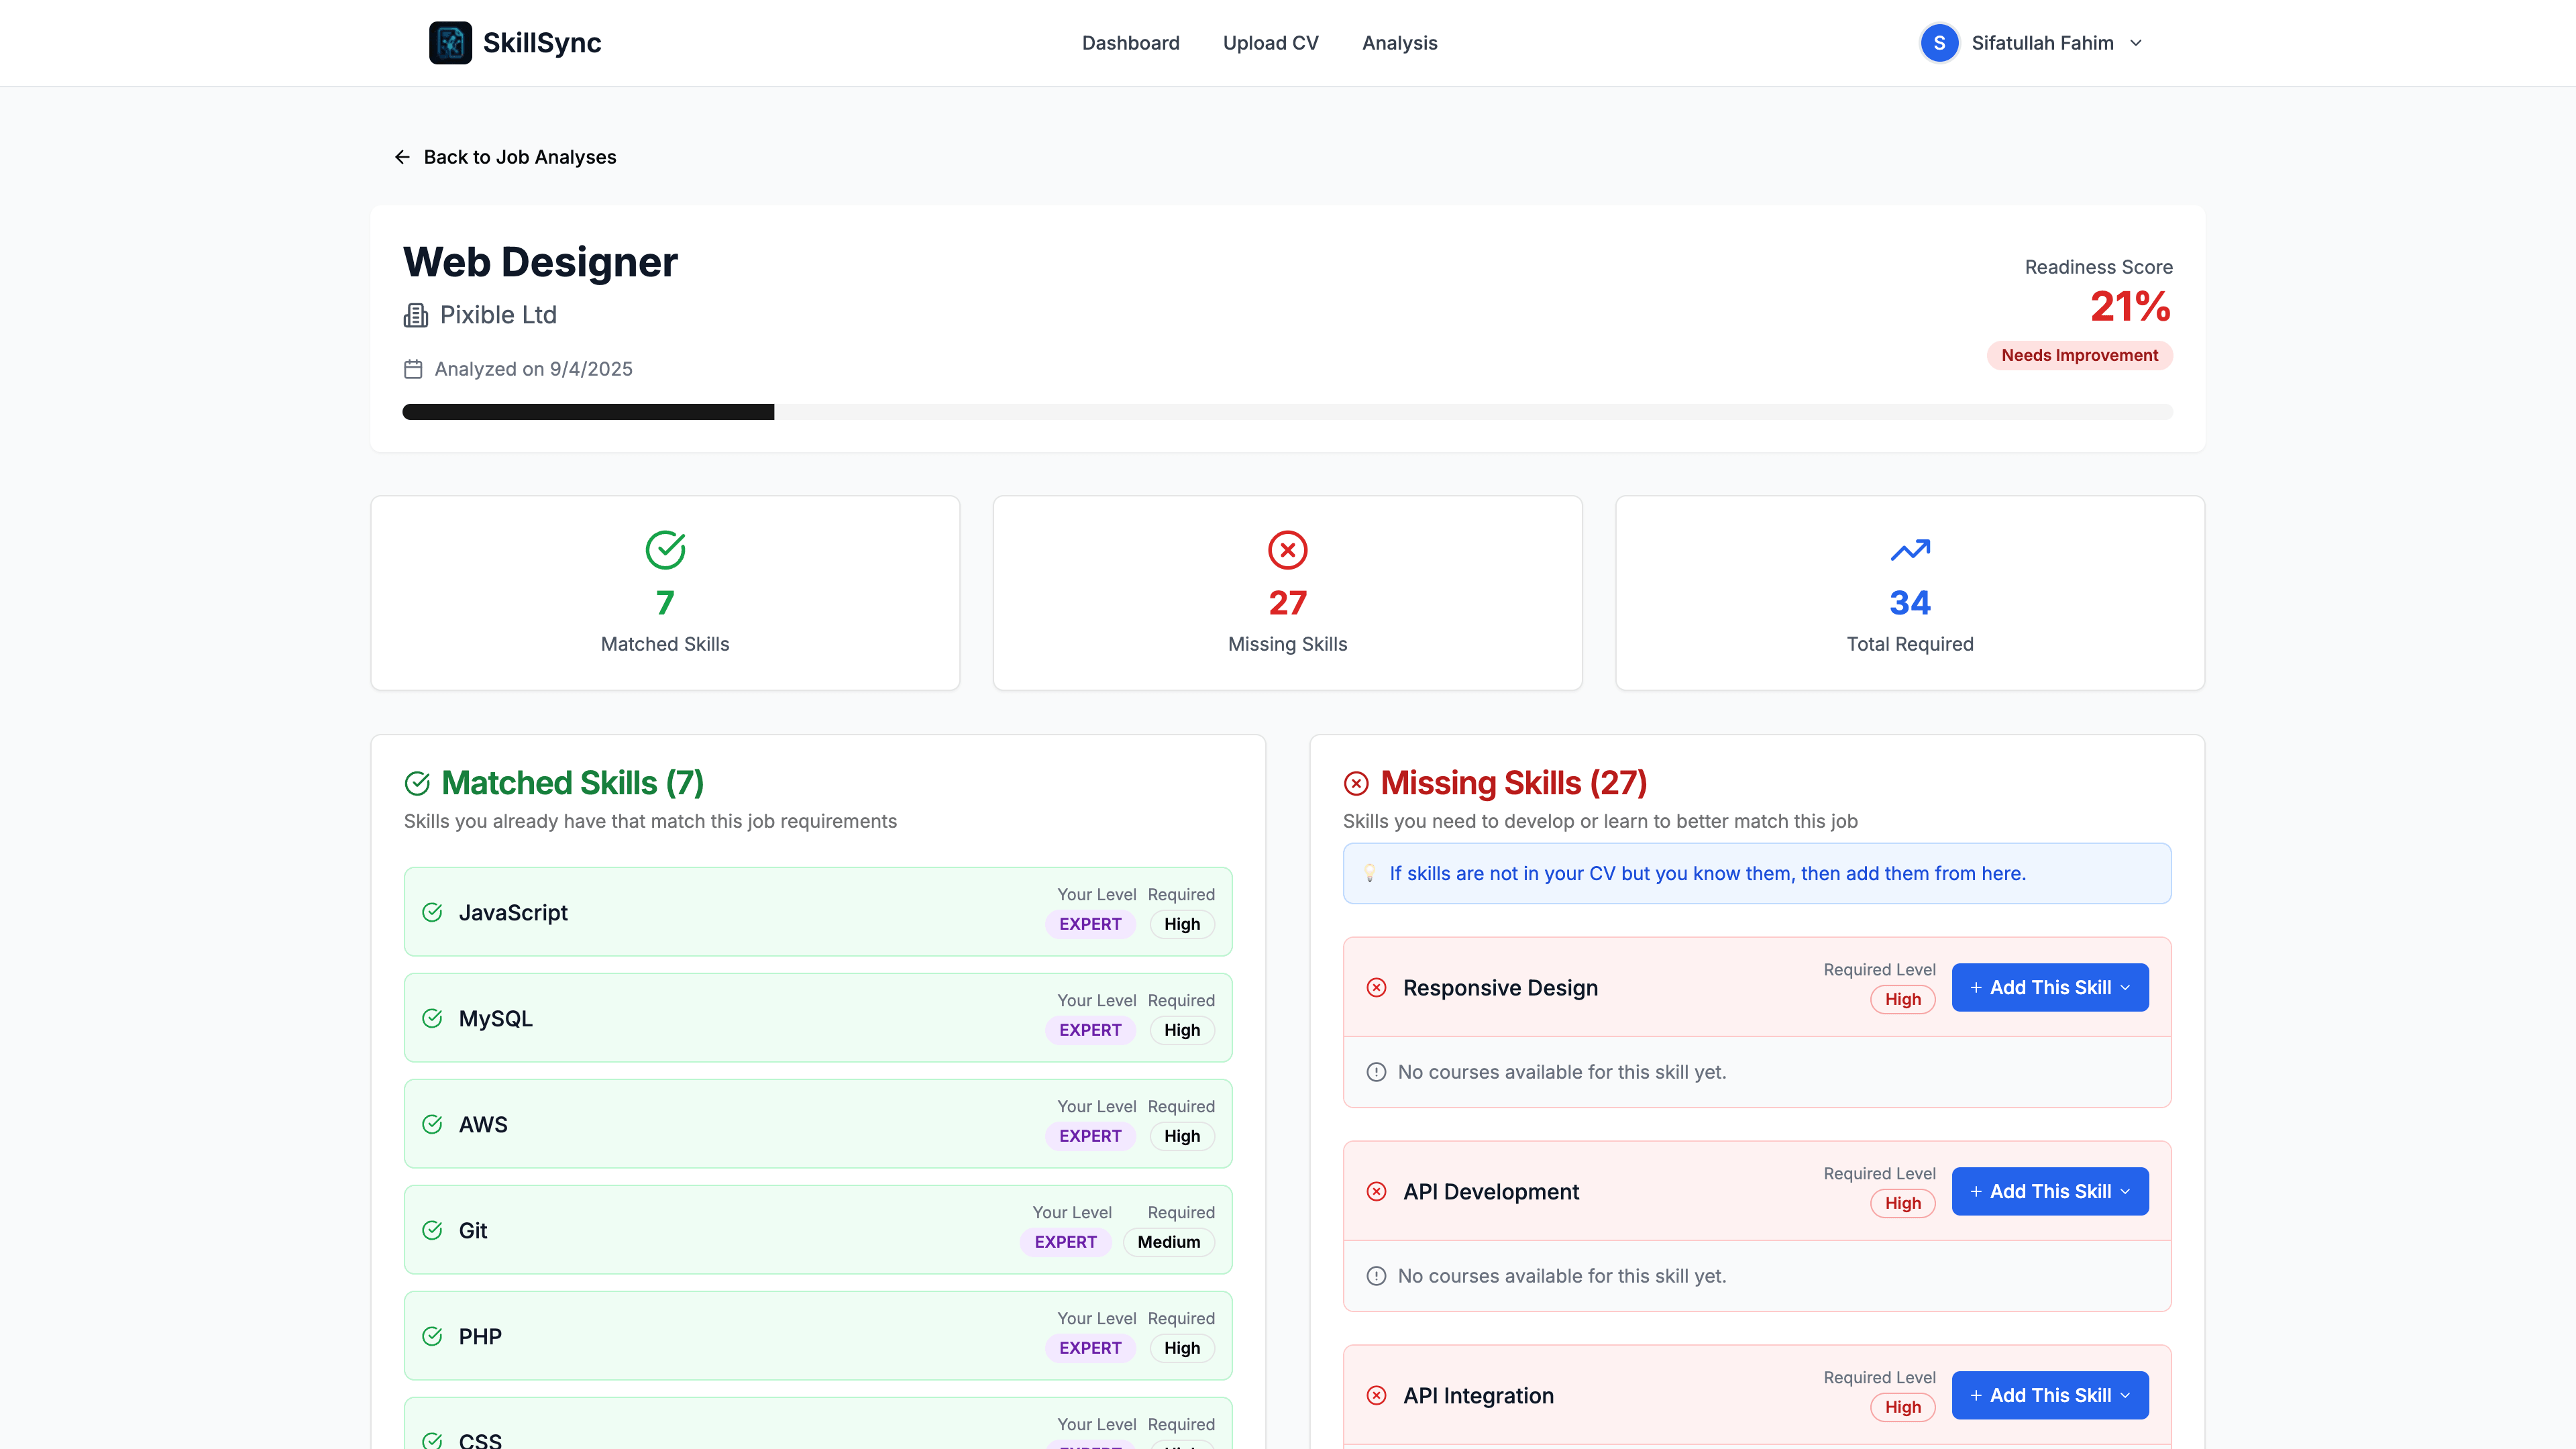Click the red X icon above 27

(x=1287, y=549)
